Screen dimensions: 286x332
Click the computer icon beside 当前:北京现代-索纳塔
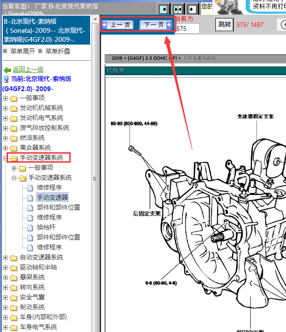click(6, 79)
